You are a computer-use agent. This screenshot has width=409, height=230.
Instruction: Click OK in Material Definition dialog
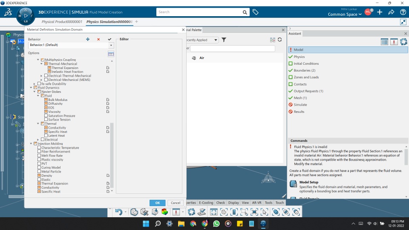coord(158,203)
